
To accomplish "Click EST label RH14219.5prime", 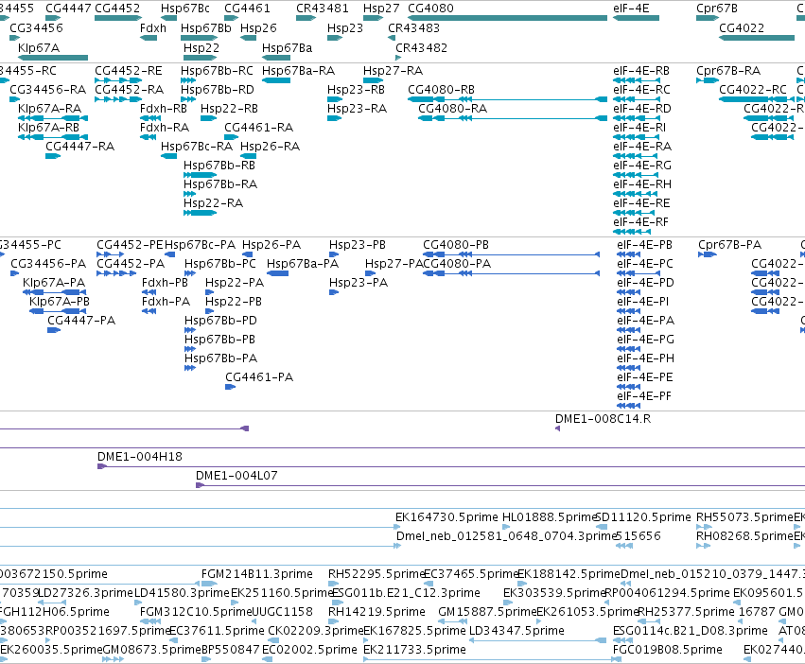I will point(376,612).
